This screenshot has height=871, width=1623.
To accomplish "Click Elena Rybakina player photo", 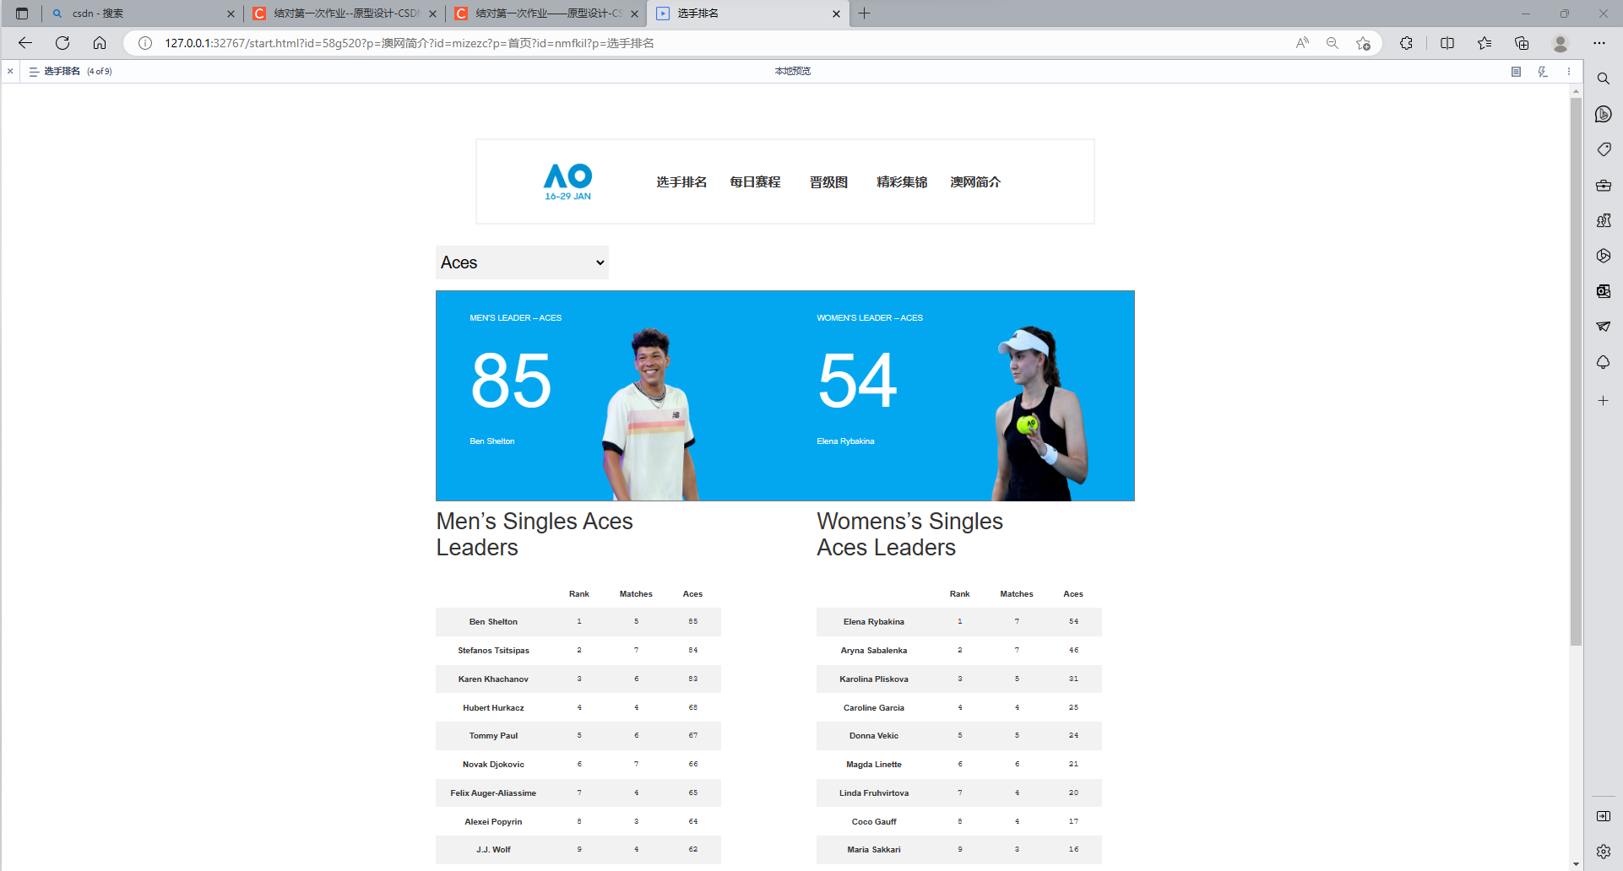I will point(1039,414).
